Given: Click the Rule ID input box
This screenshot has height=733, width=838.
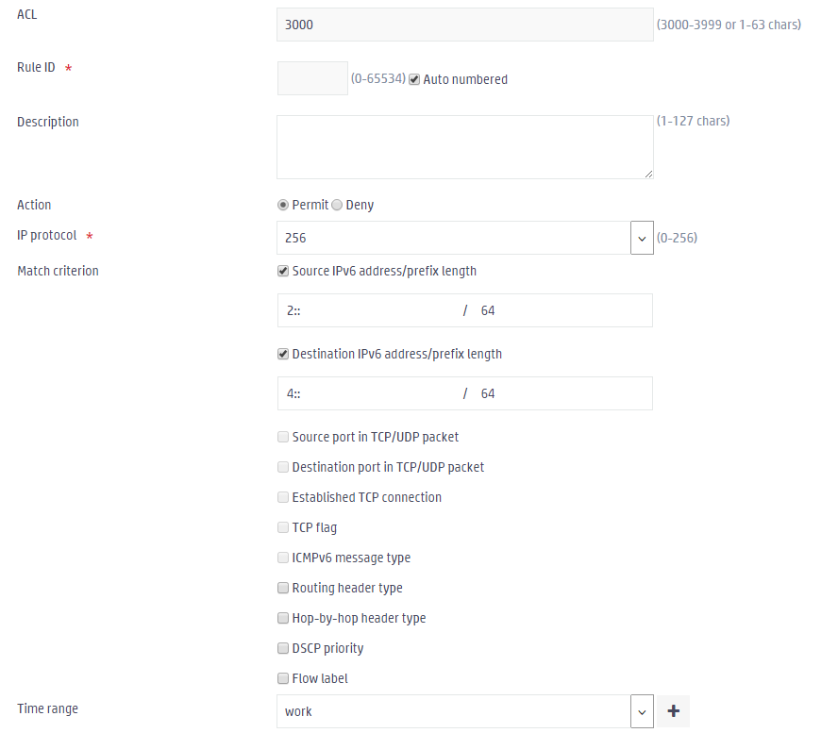Looking at the screenshot, I should click(312, 78).
